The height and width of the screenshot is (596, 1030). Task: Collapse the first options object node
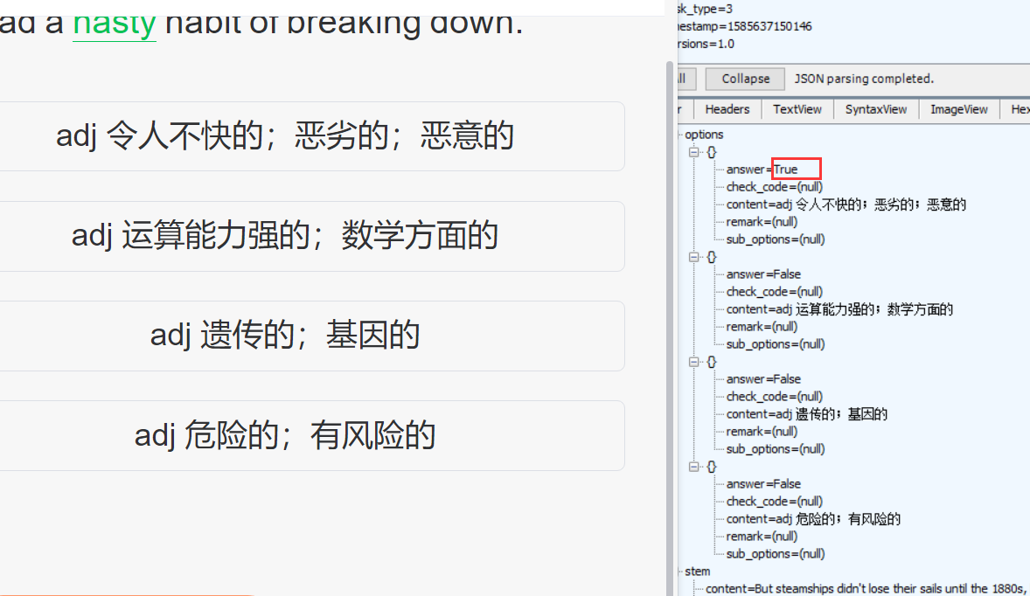point(693,152)
